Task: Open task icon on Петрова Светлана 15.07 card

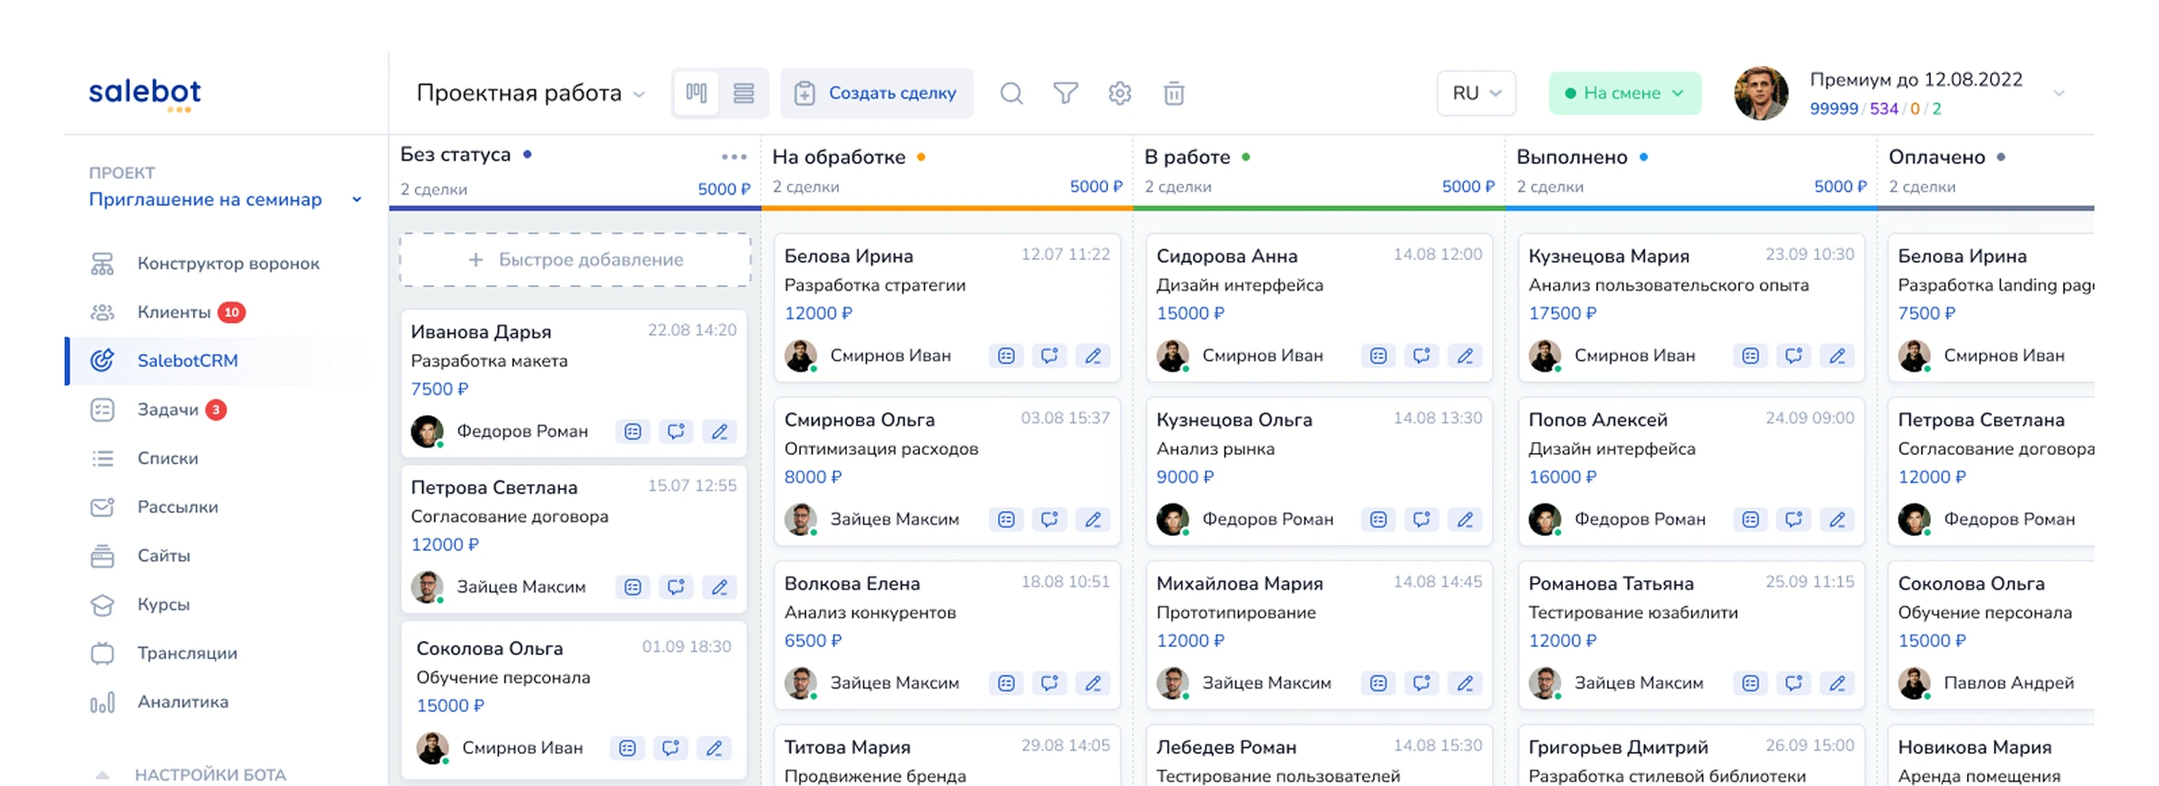Action: click(633, 588)
